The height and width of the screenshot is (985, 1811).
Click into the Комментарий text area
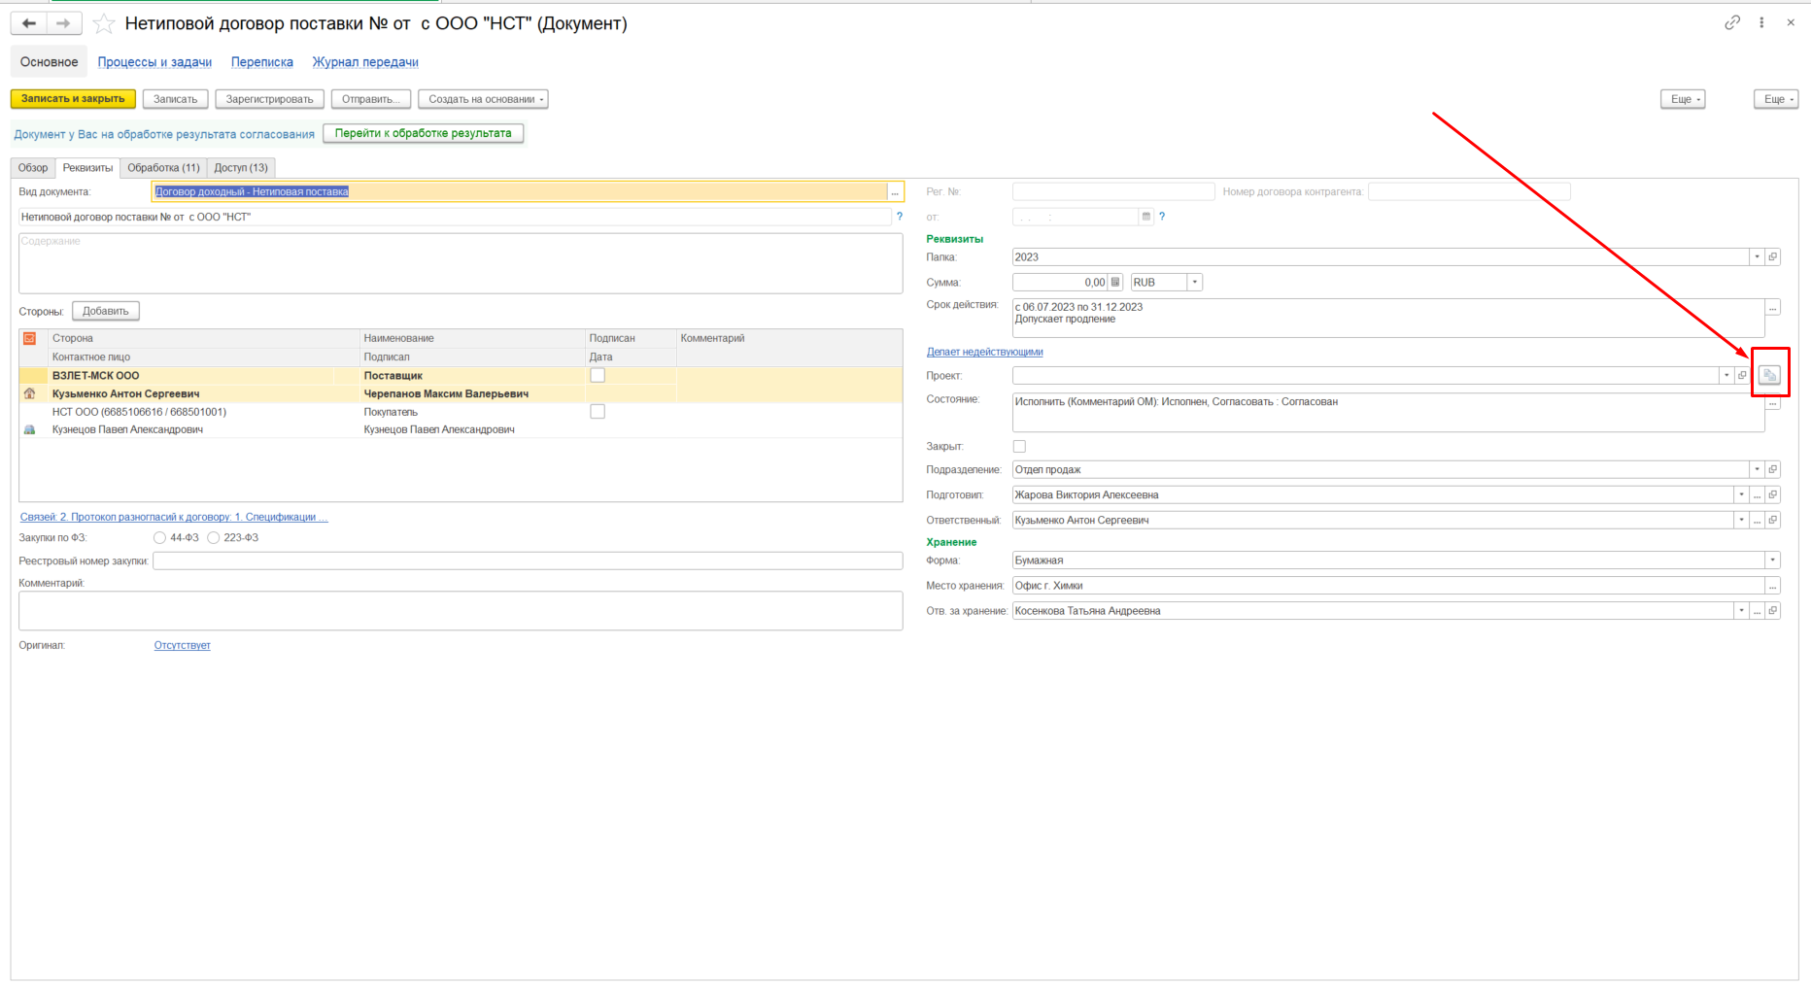[x=461, y=611]
